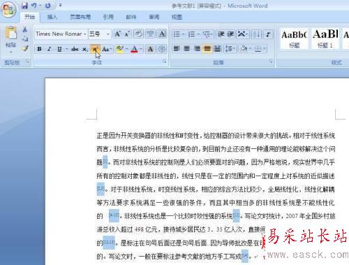The width and height of the screenshot is (349, 265).
Task: Add phonetic guide to text
Action: tap(150, 34)
